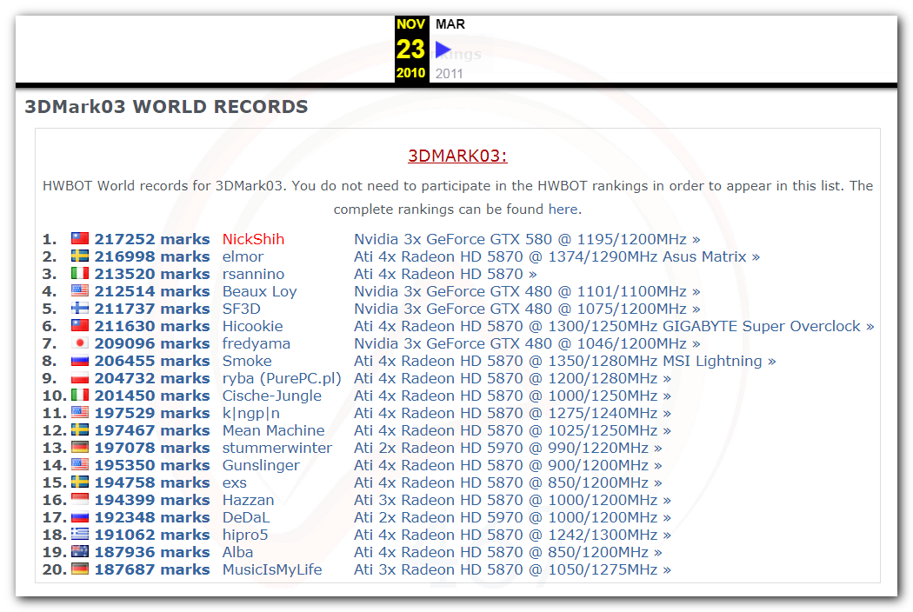913x612 pixels.
Task: Open Ati 3x Radeon HD 5870 @ 1050/1275MHz link
Action: click(512, 569)
